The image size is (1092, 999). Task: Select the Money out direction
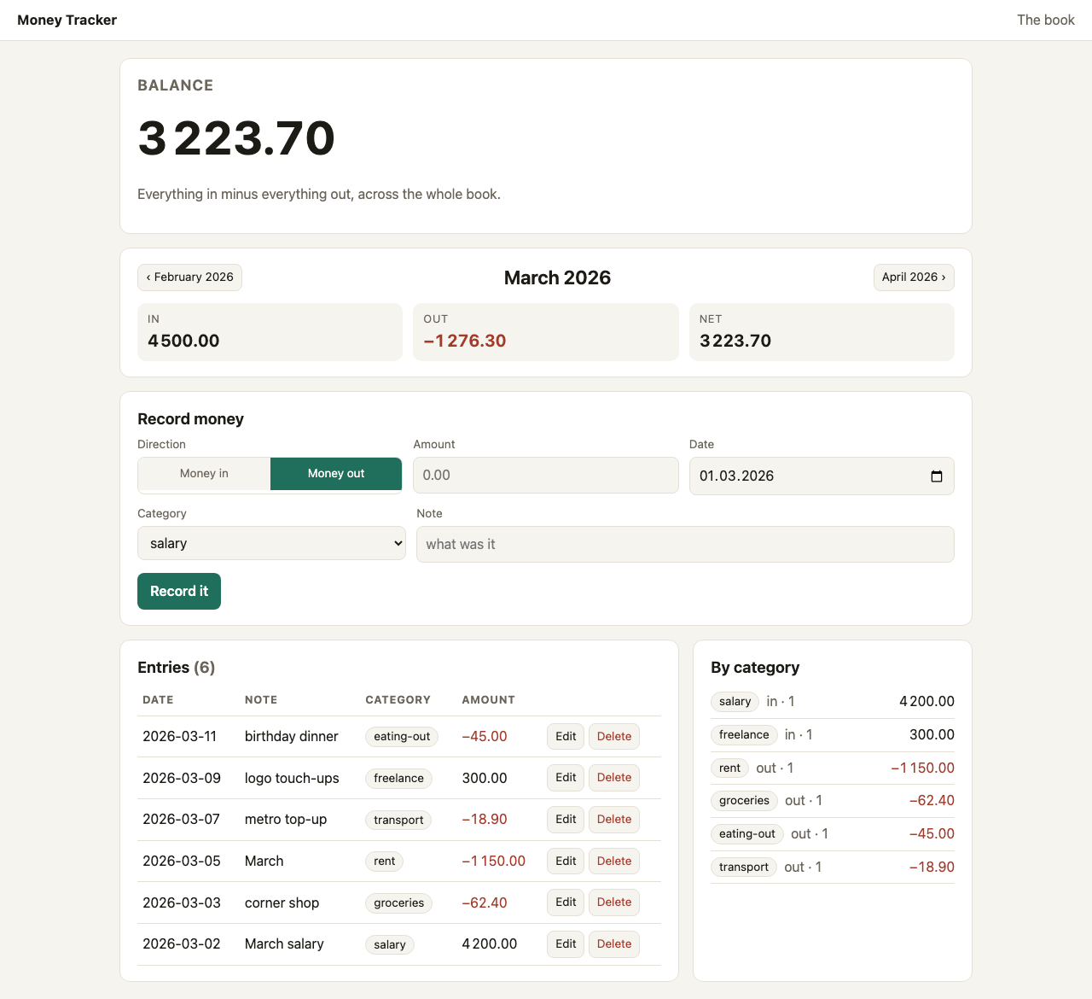[x=336, y=474]
